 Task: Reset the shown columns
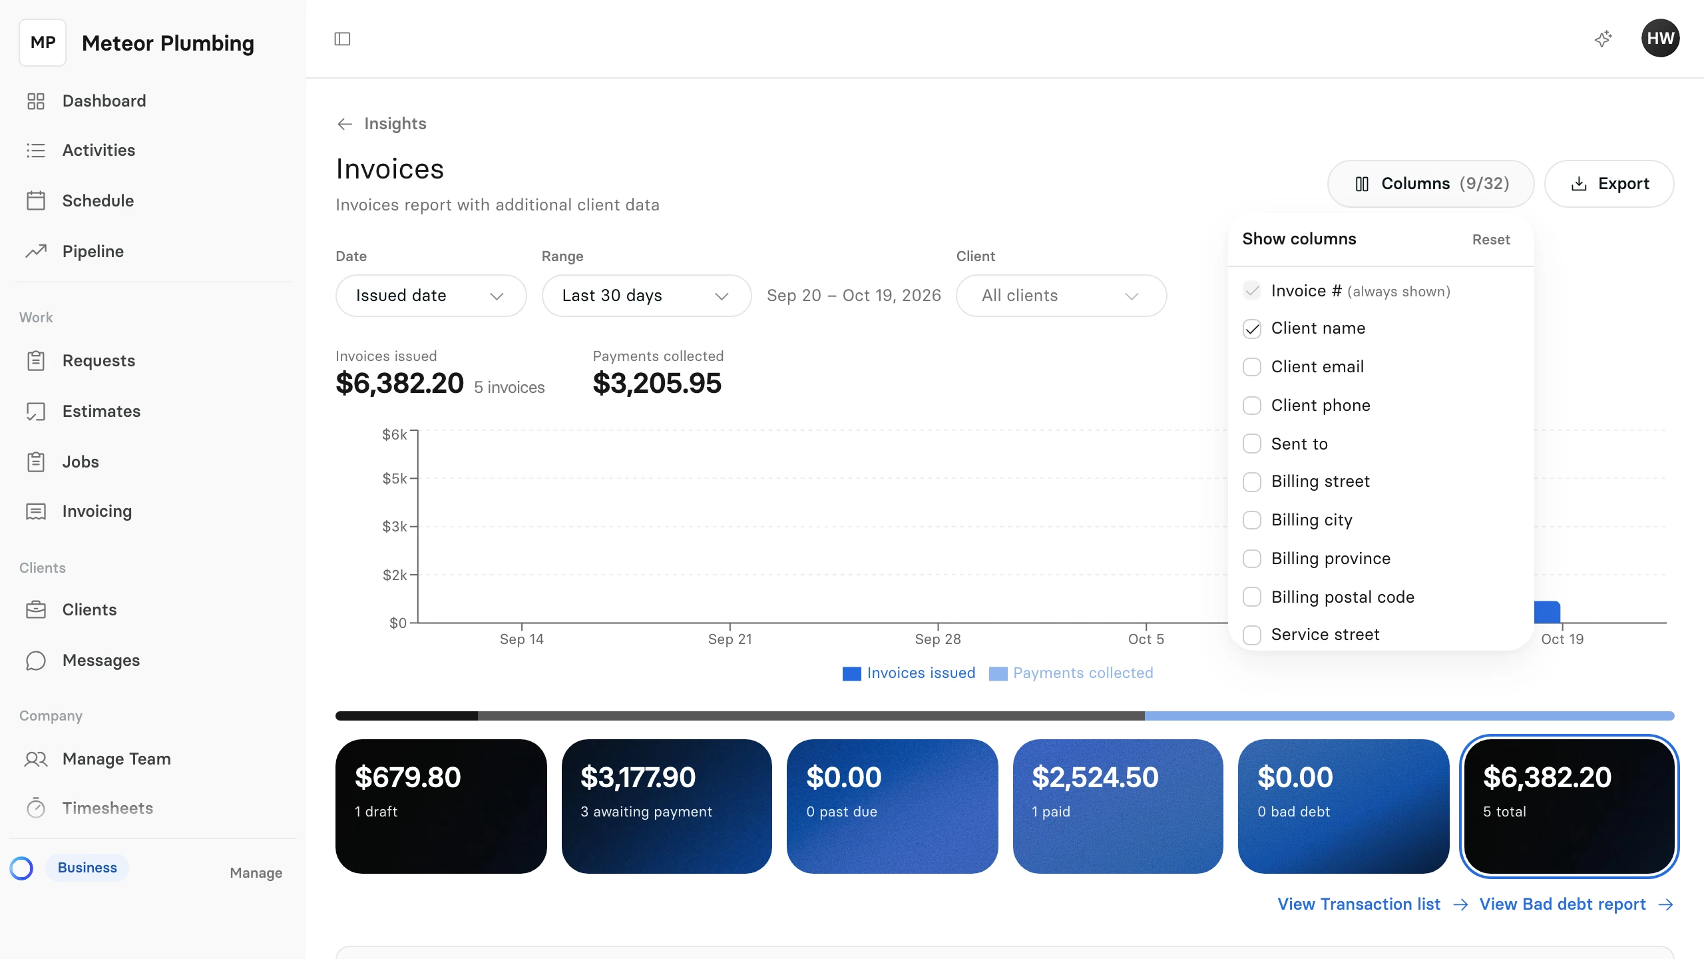1491,240
